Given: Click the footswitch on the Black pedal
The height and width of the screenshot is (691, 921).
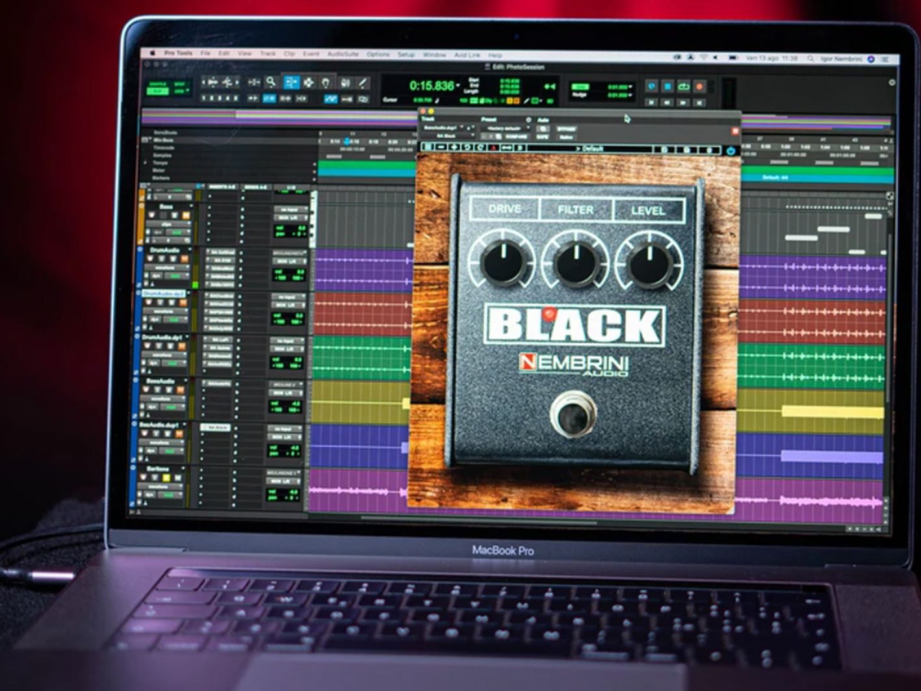Looking at the screenshot, I should tap(573, 415).
